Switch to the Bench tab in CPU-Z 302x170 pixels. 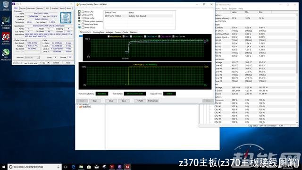[x=62, y=8]
